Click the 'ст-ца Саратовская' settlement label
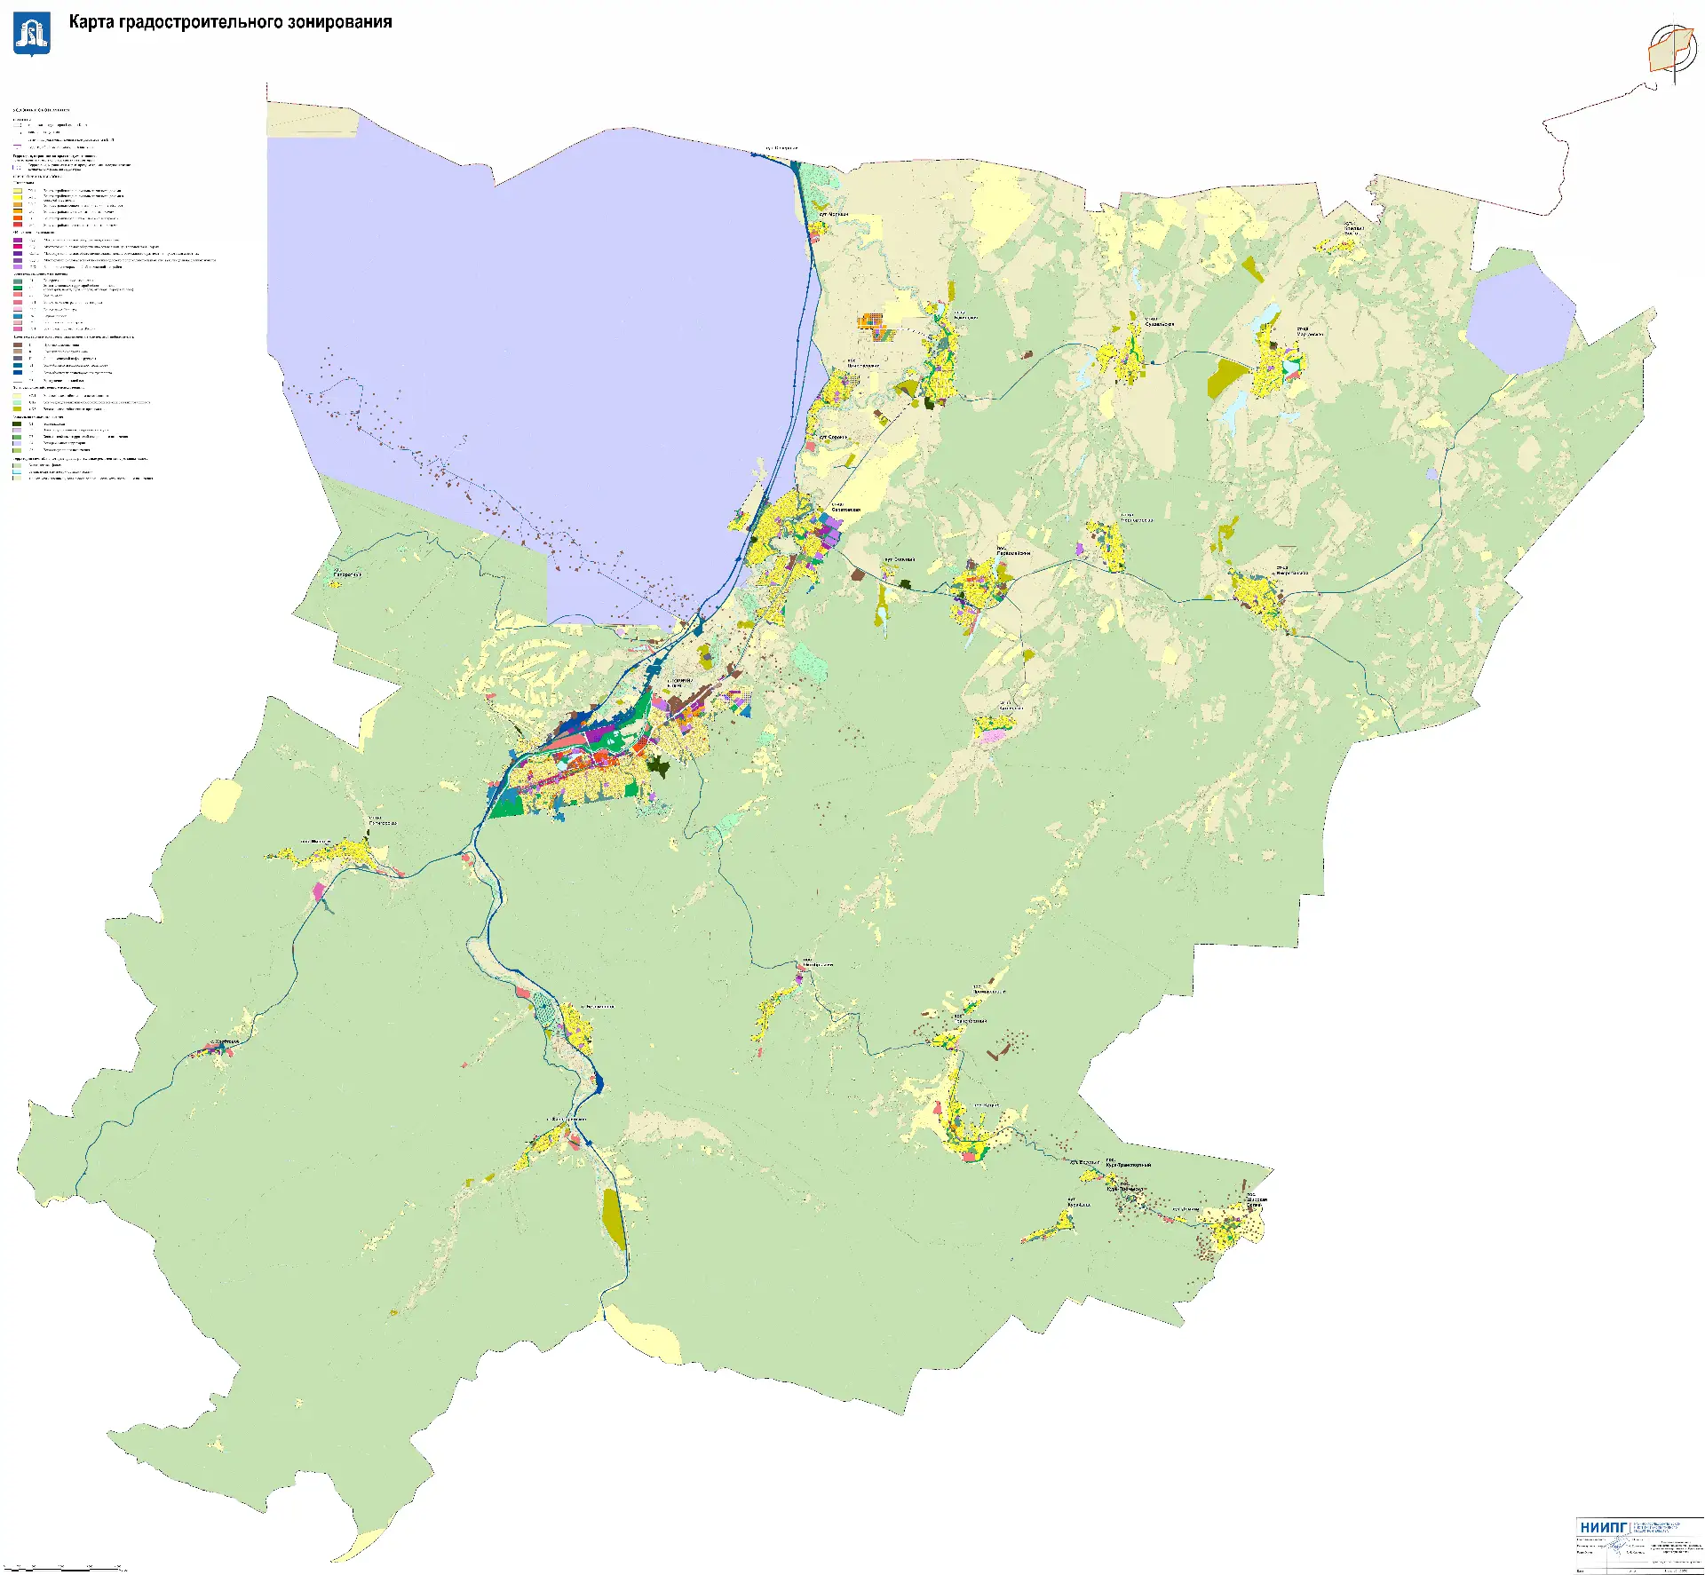Image resolution: width=1705 pixels, height=1575 pixels. point(845,508)
